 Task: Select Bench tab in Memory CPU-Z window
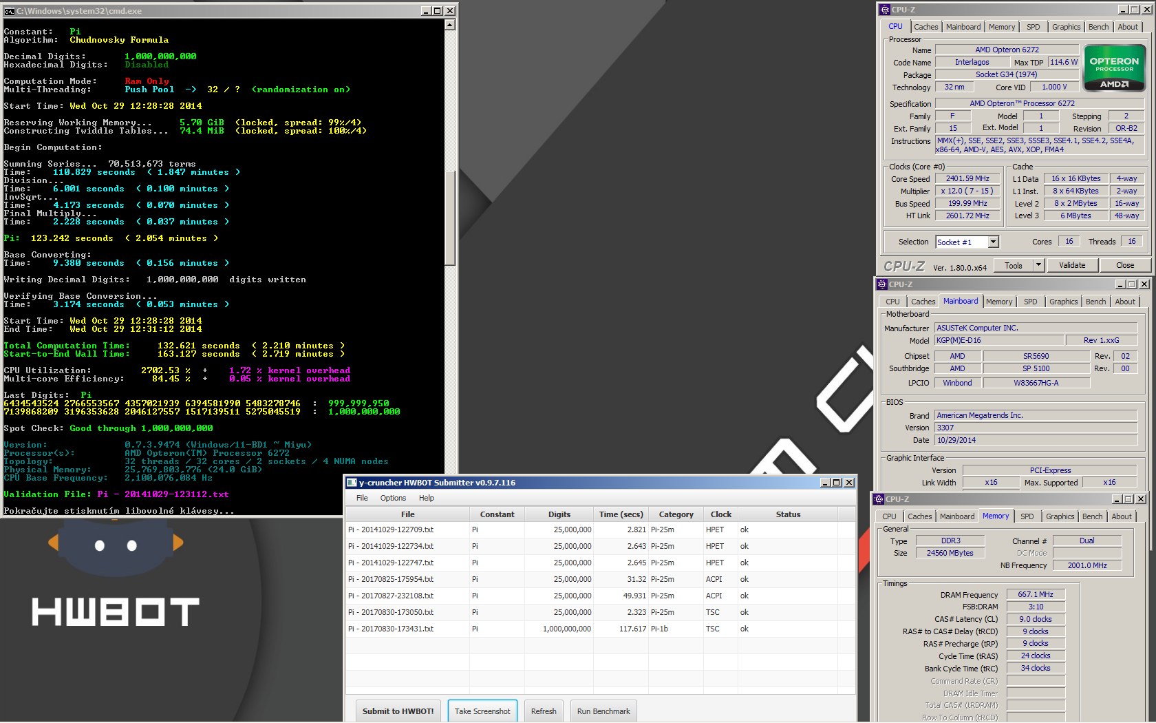1092,516
